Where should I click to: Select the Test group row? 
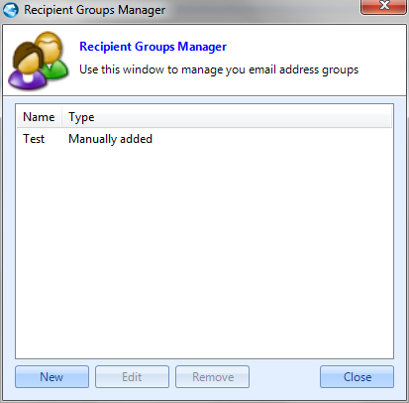pos(204,139)
